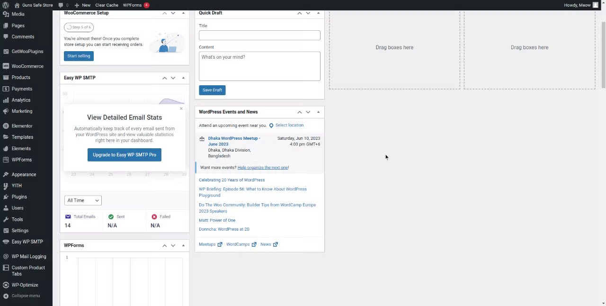Image resolution: width=606 pixels, height=306 pixels.
Task: Click the Easy WP SMTP sidebar icon
Action: click(6, 242)
